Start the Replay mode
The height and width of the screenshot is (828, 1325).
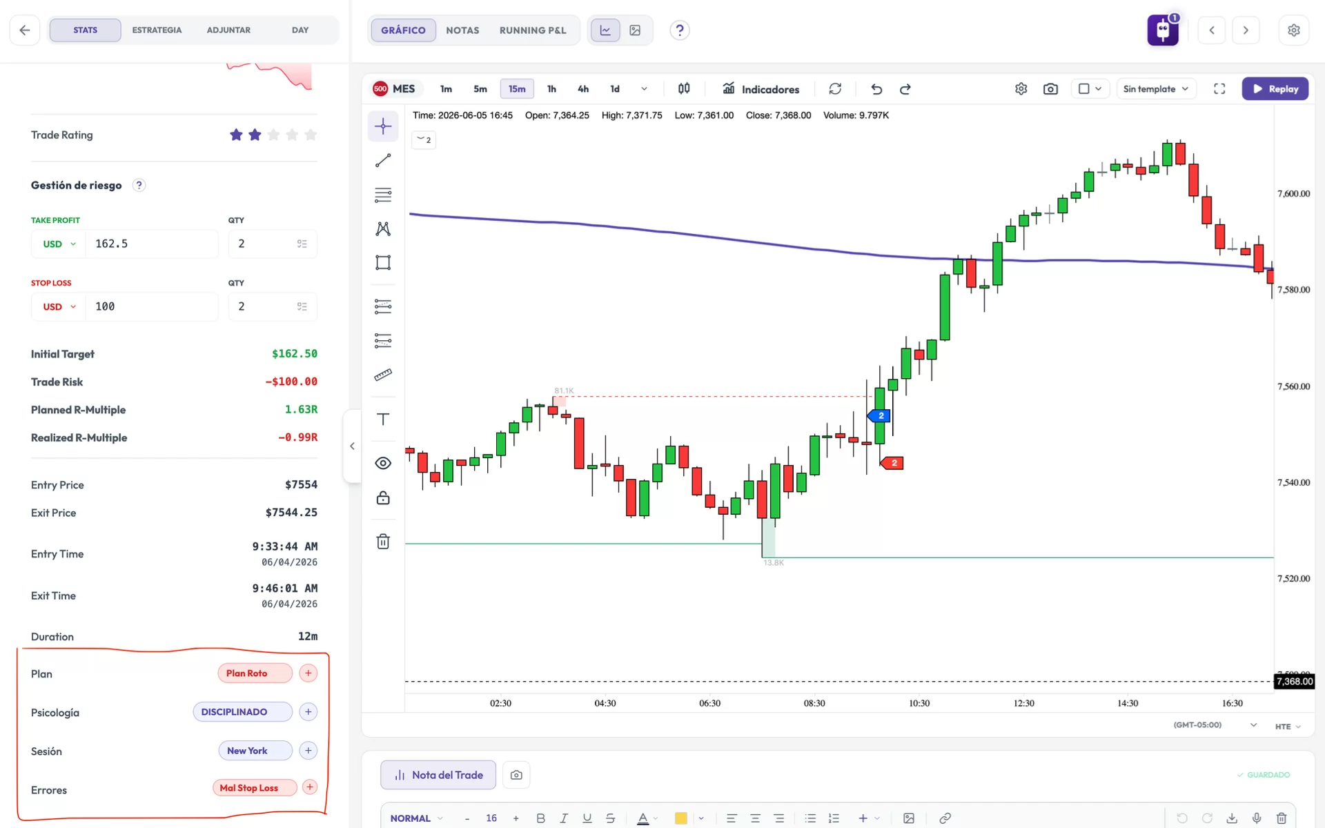coord(1275,89)
